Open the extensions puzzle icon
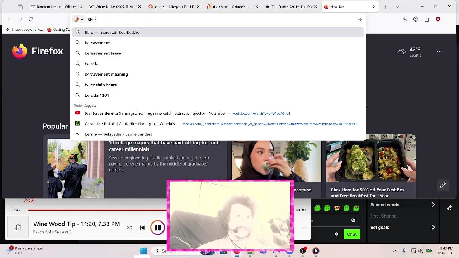 (427, 19)
